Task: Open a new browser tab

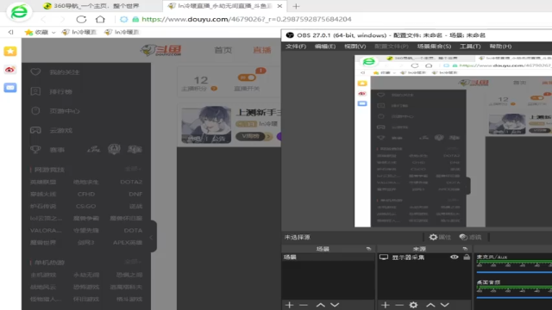Action: (x=296, y=6)
